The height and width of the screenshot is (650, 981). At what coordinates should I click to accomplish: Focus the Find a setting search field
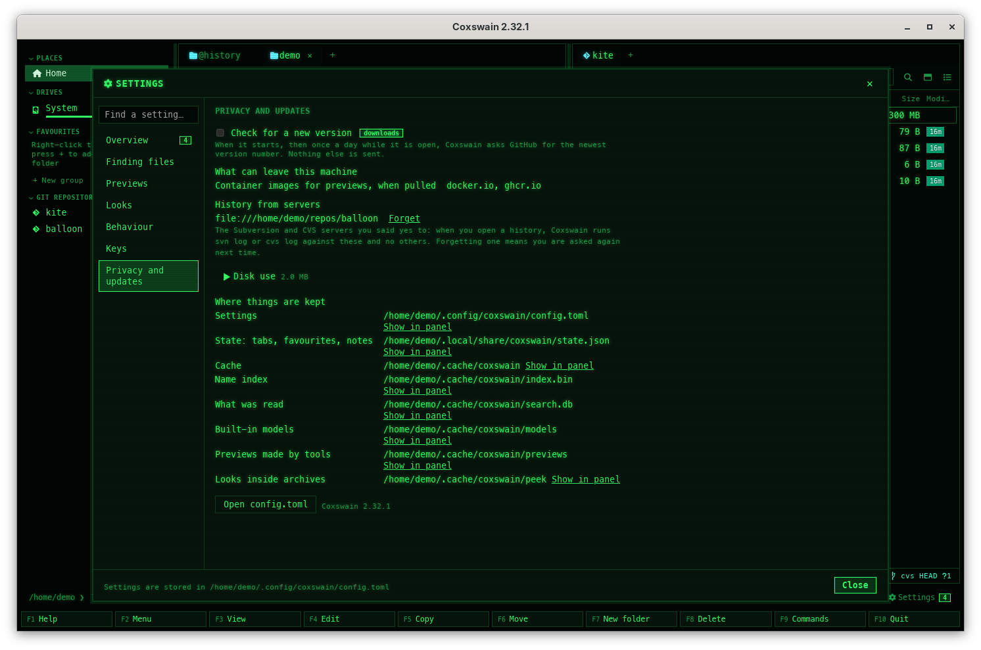149,115
